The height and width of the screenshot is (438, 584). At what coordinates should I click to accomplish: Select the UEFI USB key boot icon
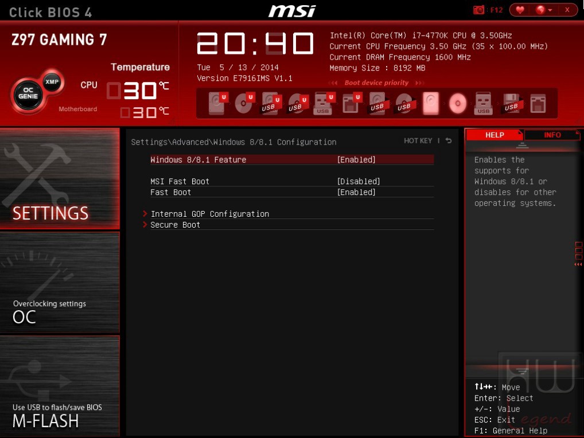pyautogui.click(x=324, y=103)
